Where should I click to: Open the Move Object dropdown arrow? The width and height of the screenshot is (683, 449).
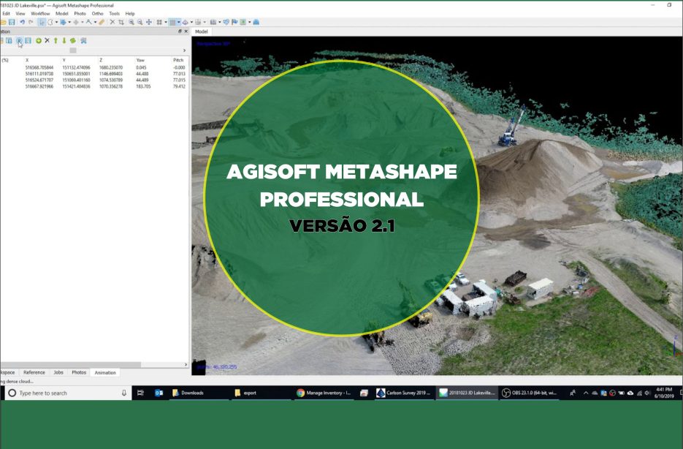83,22
